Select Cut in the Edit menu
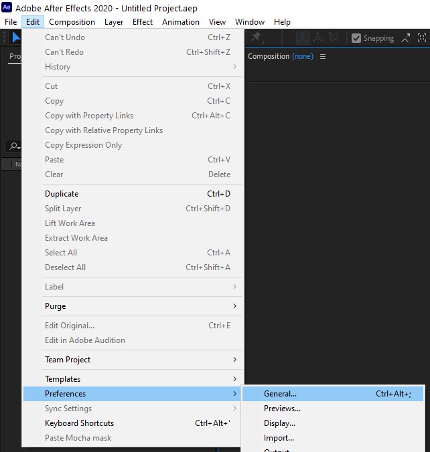The image size is (430, 452). click(x=133, y=86)
